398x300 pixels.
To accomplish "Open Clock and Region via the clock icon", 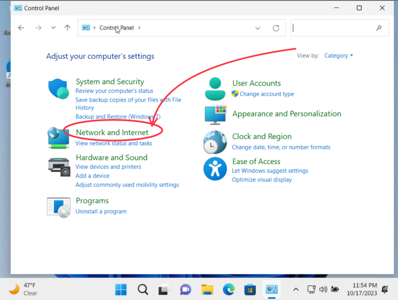I will point(215,142).
